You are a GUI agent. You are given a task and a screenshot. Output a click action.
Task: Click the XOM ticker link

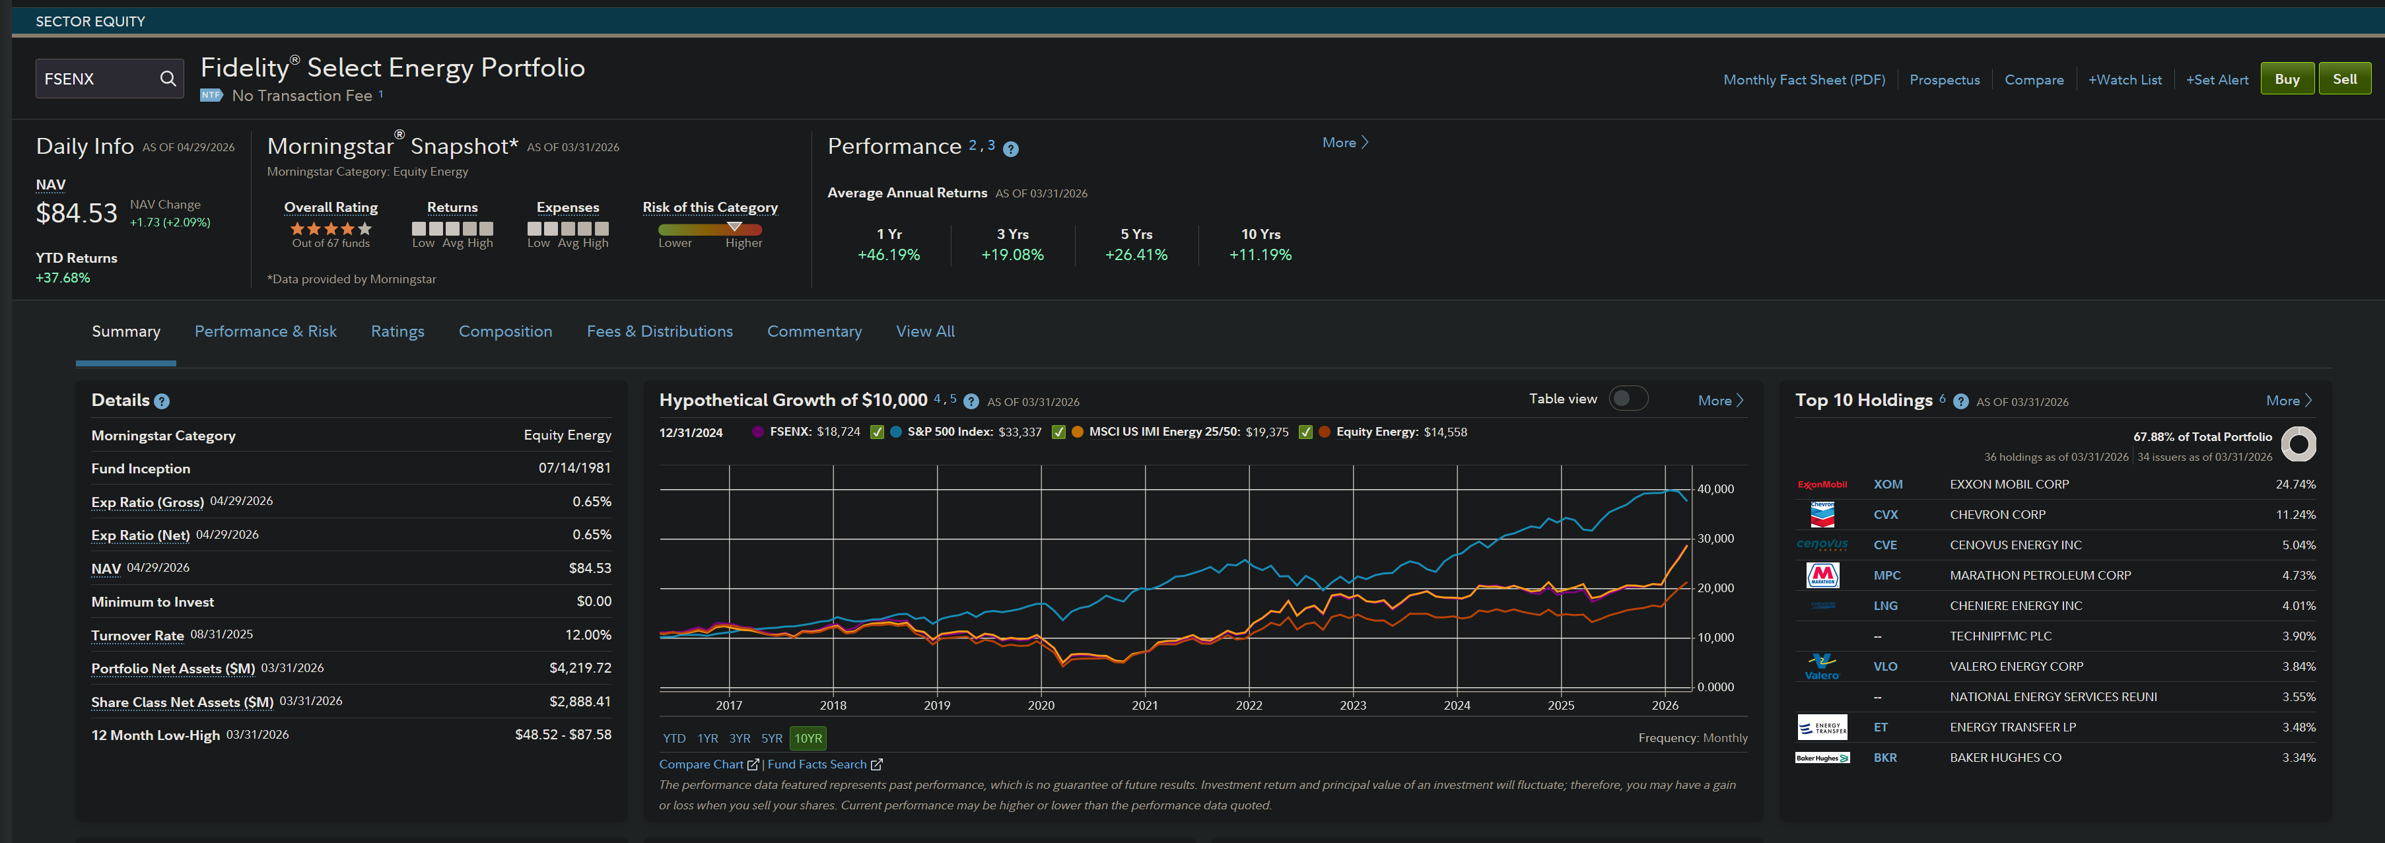click(1888, 485)
